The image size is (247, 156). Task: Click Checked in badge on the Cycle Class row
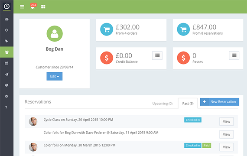click(x=193, y=120)
